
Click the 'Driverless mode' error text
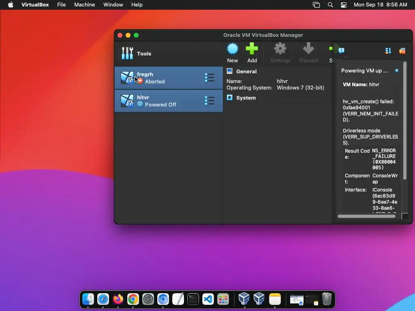[370, 137]
